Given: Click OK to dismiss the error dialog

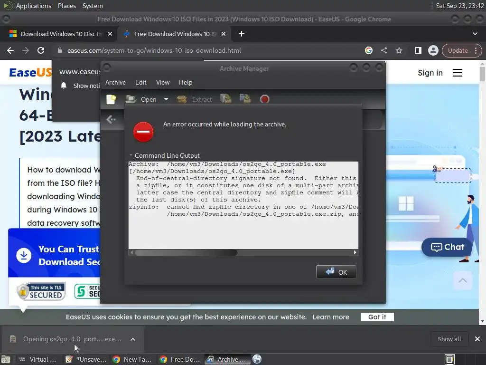Looking at the screenshot, I should coord(336,272).
